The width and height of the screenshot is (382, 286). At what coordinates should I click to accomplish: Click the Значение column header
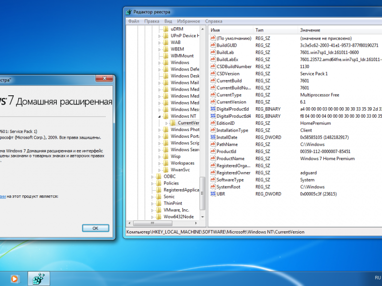pos(340,30)
